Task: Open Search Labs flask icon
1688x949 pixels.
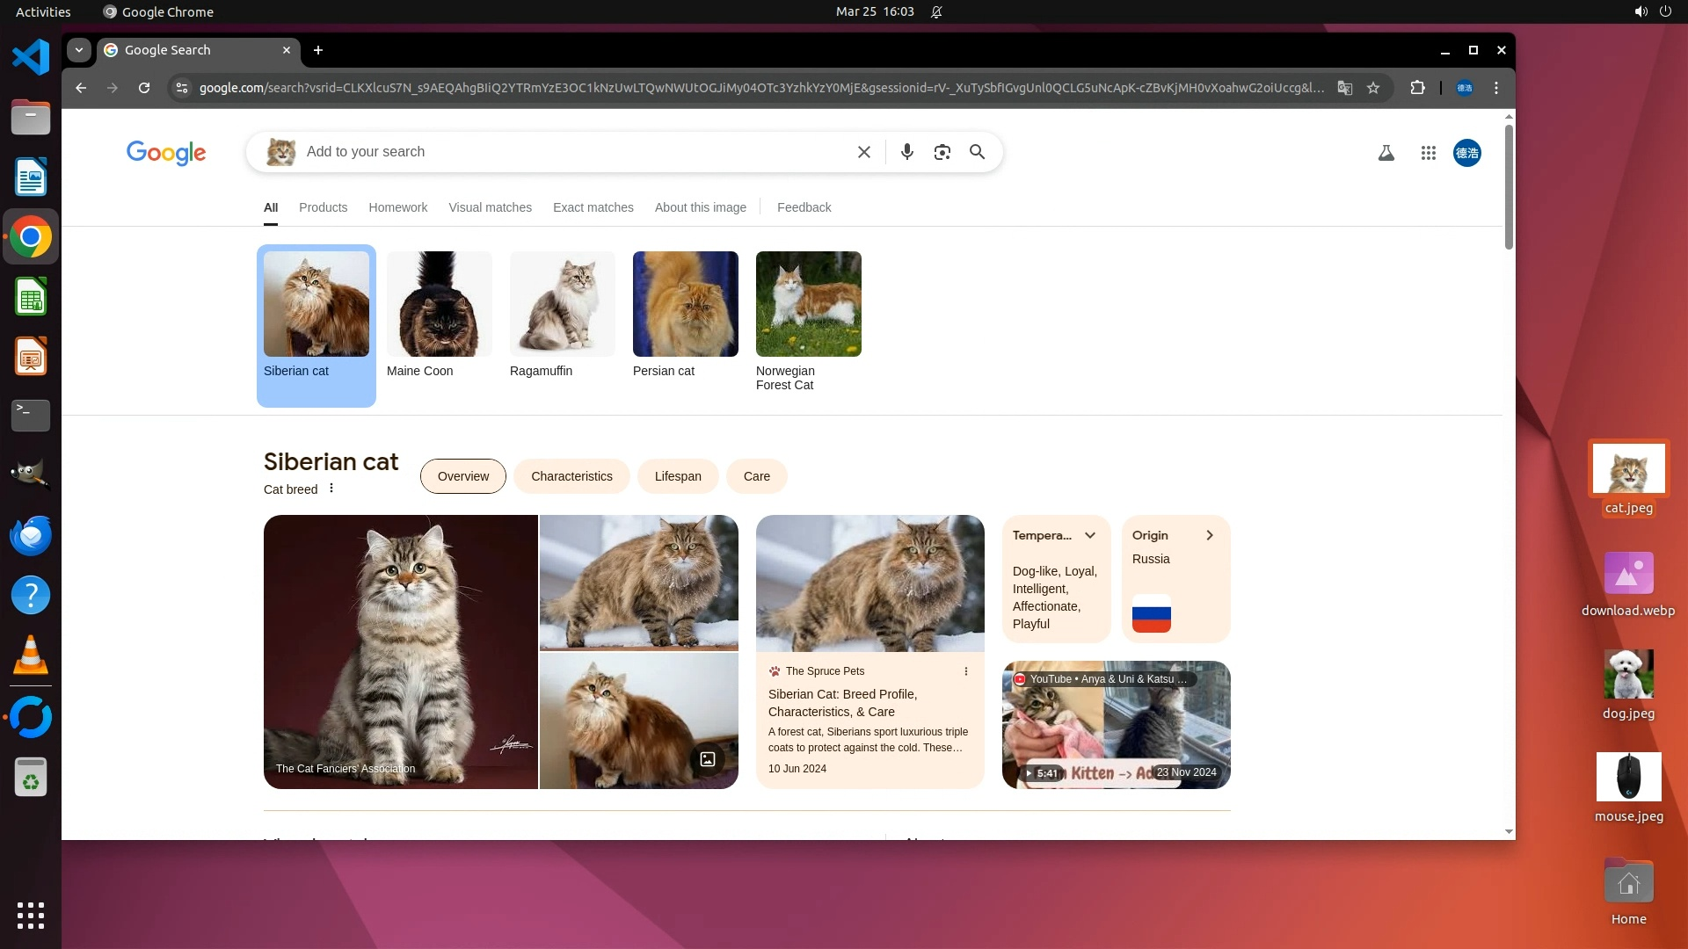Action: click(1386, 153)
